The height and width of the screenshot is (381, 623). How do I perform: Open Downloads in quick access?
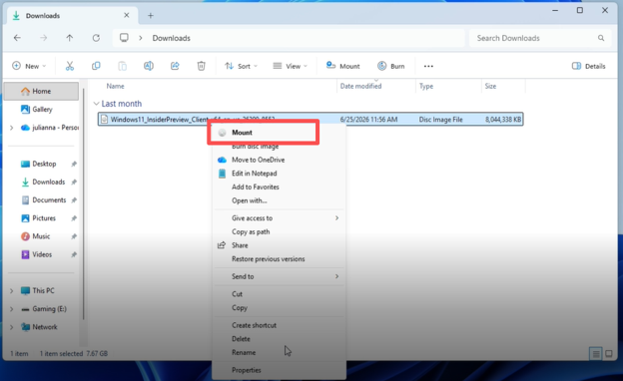pos(41,182)
